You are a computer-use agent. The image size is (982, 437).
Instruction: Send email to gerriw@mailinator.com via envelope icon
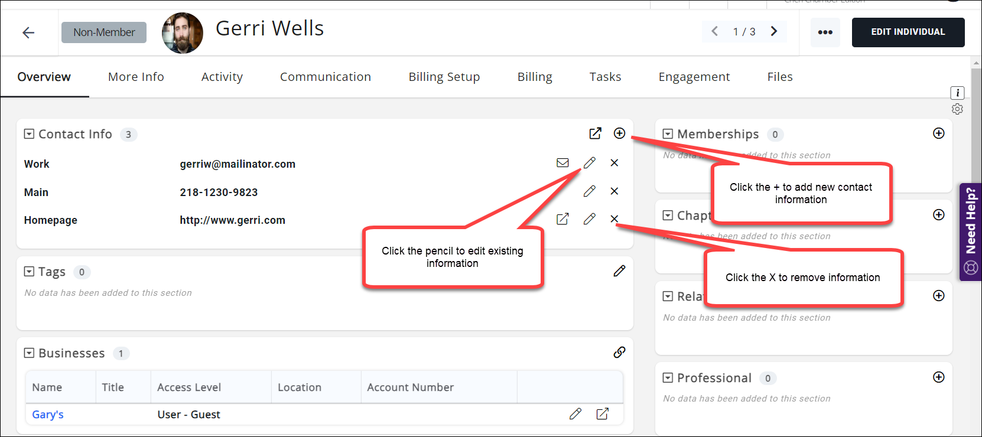562,163
